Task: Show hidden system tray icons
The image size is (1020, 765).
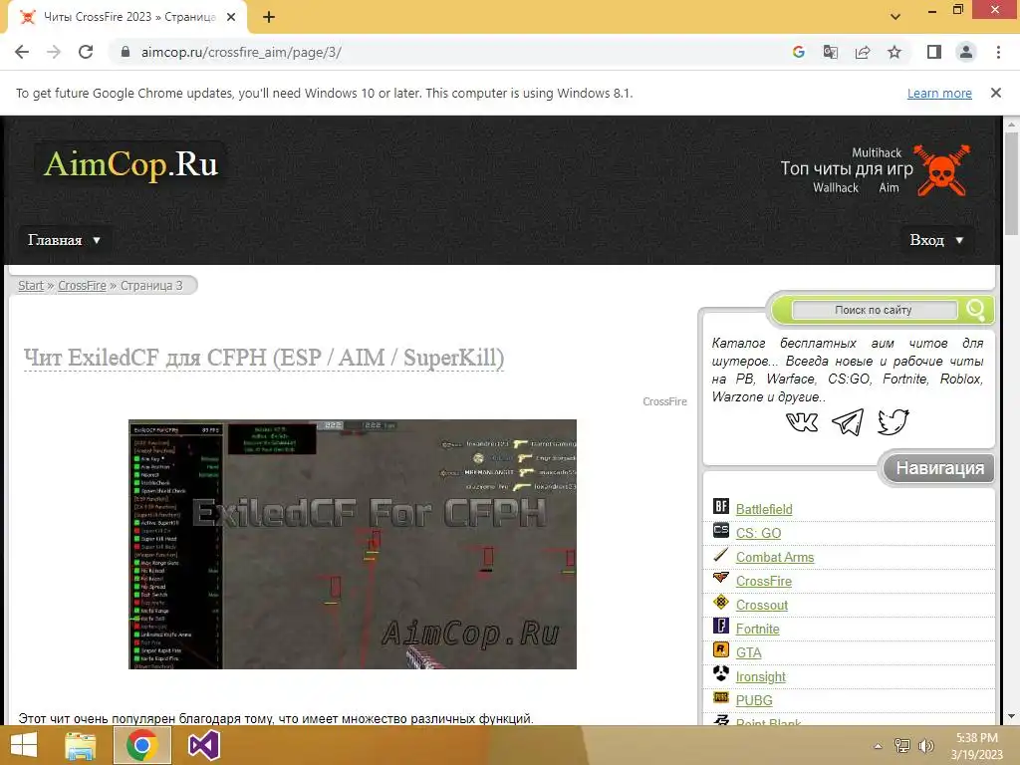Action: (879, 746)
